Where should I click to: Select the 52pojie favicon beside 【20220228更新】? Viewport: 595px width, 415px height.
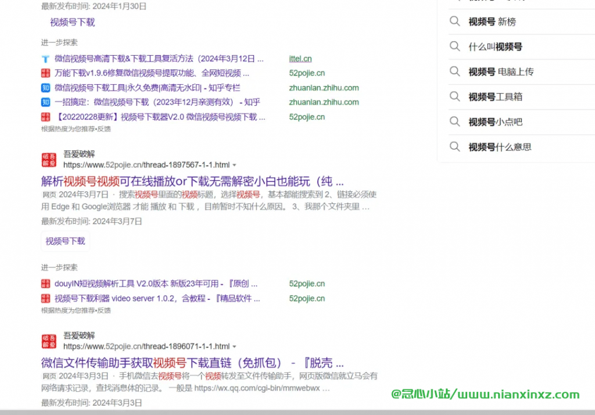pyautogui.click(x=45, y=117)
